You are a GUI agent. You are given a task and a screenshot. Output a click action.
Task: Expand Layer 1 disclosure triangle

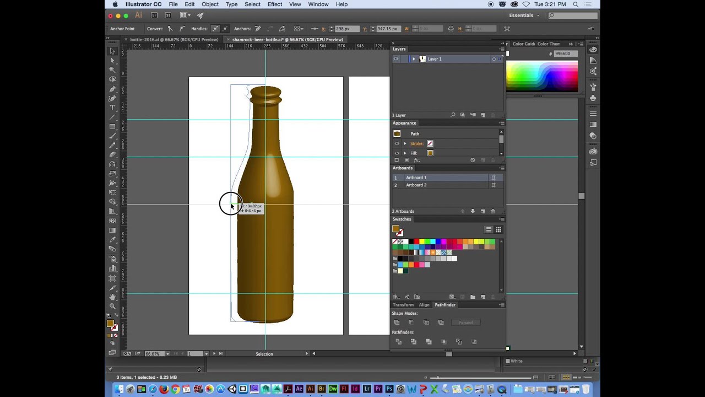[414, 59]
